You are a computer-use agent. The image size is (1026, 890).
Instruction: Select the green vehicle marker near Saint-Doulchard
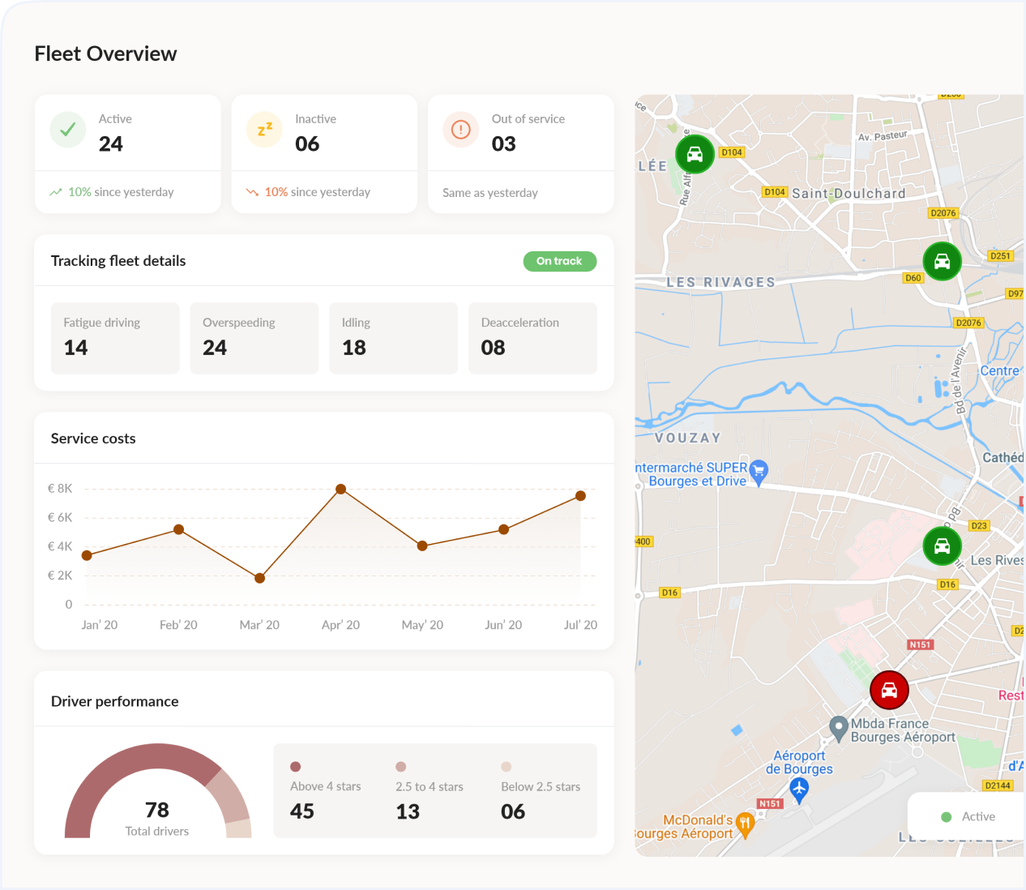click(695, 154)
